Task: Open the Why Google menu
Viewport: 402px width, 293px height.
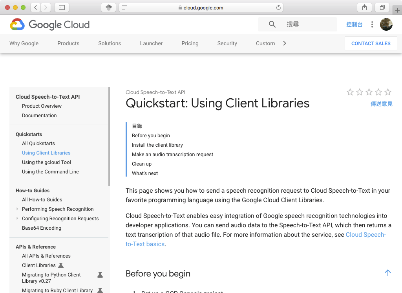Action: (x=24, y=43)
